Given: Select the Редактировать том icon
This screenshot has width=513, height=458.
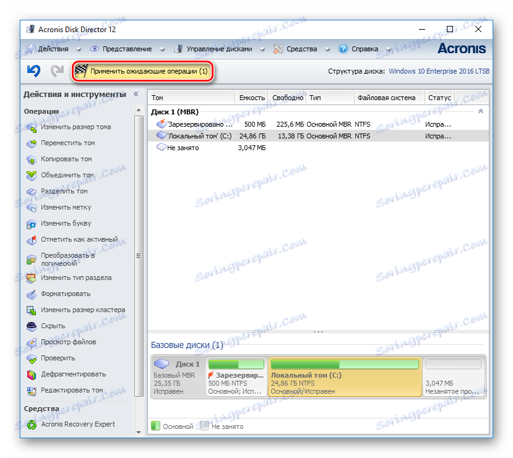Looking at the screenshot, I should click(32, 391).
